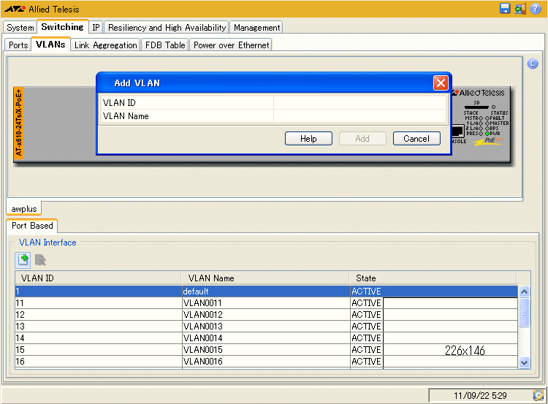This screenshot has width=548, height=404.
Task: Click VLAN ID 11 cell
Action: 99,303
